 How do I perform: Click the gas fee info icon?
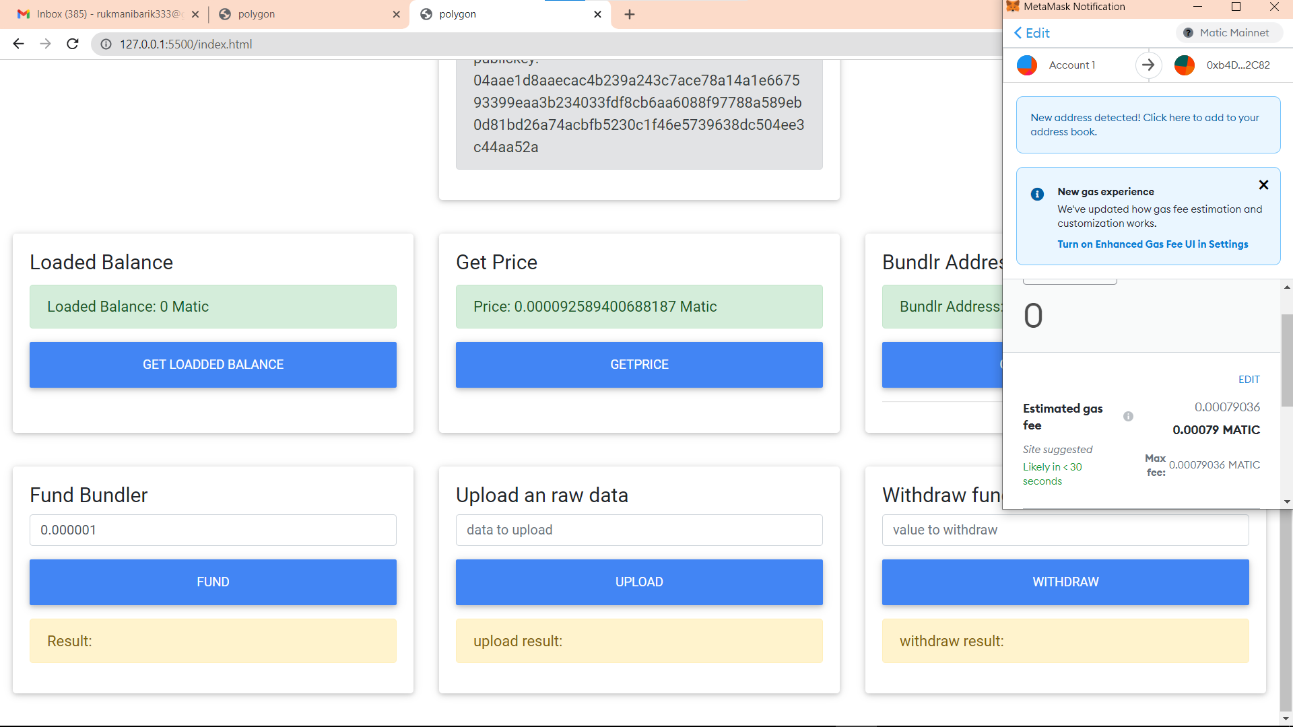[x=1128, y=417]
